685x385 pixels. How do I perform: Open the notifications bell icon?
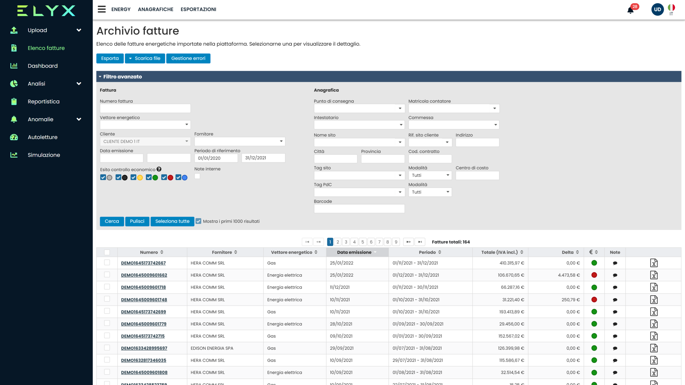coord(630,10)
